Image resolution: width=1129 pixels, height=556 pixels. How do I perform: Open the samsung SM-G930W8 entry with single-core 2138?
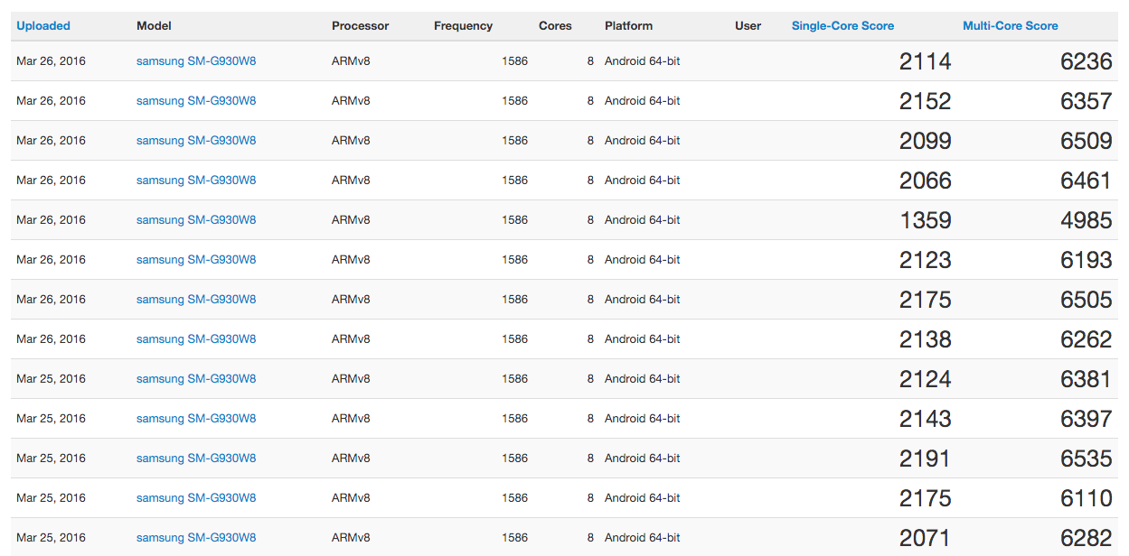[196, 339]
